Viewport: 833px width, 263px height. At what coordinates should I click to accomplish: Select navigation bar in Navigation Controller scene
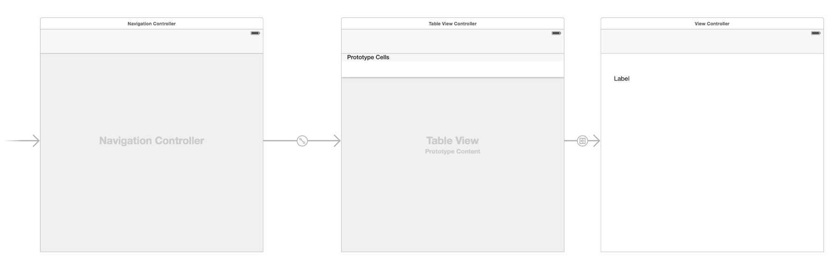tap(152, 41)
